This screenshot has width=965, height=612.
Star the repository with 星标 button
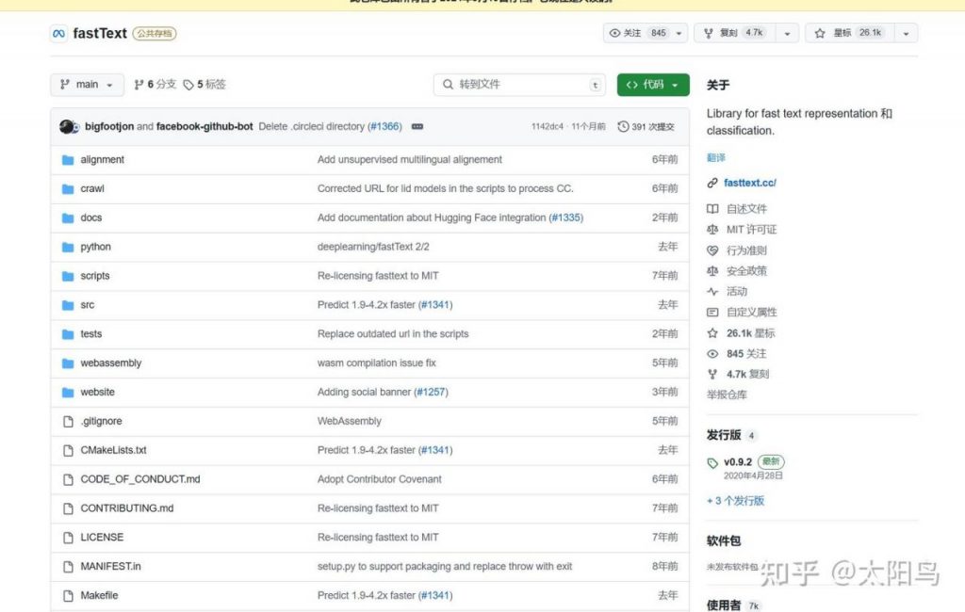(850, 33)
